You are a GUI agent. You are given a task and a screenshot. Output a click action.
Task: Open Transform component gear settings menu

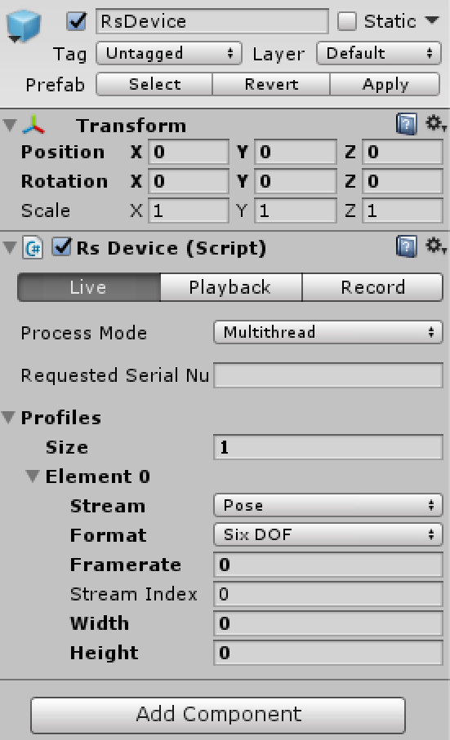pos(435,124)
